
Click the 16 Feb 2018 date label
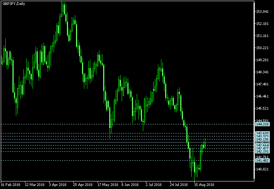tap(11, 185)
